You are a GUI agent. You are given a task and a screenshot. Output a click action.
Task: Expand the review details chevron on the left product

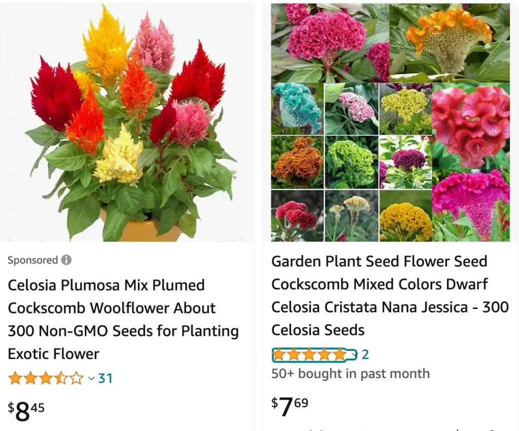[92, 378]
